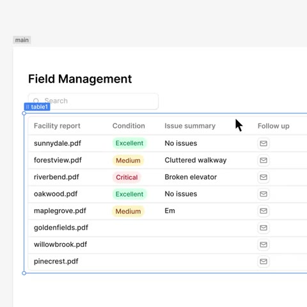Click the Broken elevator cell
This screenshot has width=307, height=307.
191,177
